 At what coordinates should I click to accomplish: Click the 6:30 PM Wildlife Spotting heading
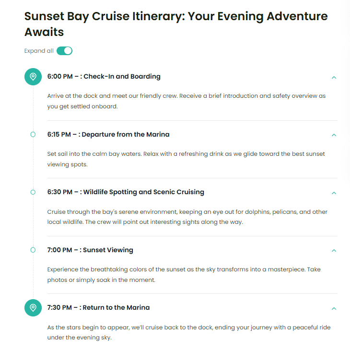126,192
